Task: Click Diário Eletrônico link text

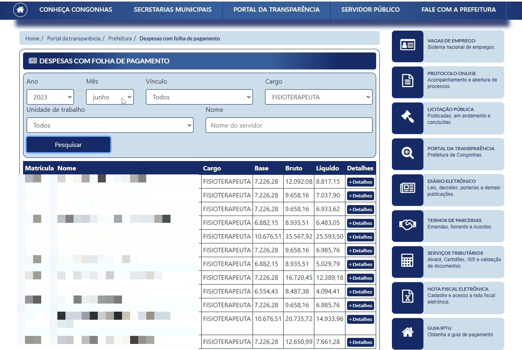Action: [451, 181]
